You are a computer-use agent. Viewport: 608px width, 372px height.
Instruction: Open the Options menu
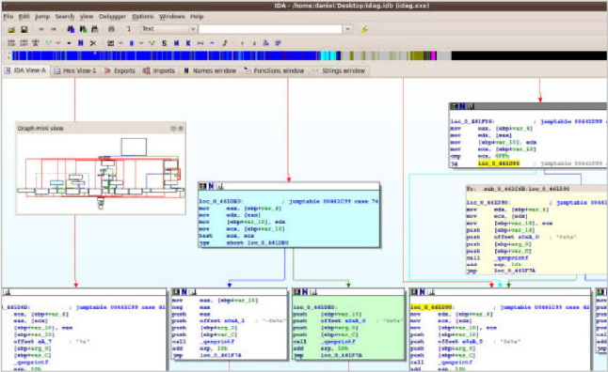click(143, 17)
